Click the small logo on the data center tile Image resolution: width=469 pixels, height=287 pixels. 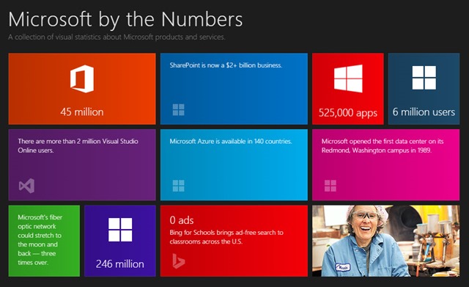[x=330, y=186]
